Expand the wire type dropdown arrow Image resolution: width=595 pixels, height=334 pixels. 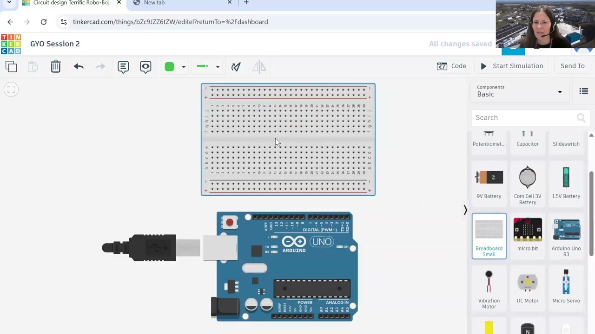pyautogui.click(x=218, y=67)
